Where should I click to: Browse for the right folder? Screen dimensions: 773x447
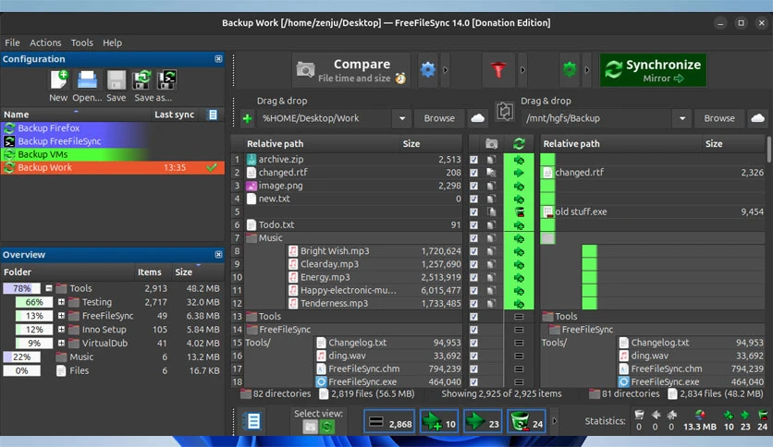click(719, 118)
